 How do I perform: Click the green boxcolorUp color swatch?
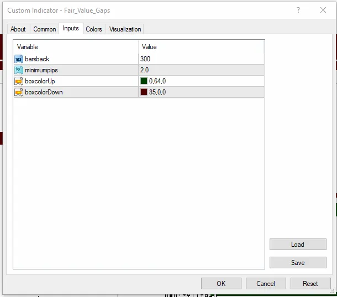[x=144, y=81]
